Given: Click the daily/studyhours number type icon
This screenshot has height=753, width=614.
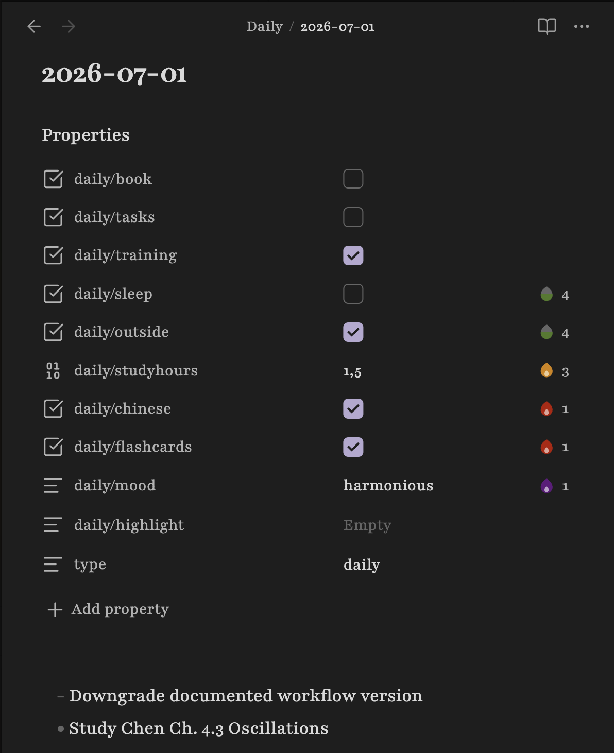Looking at the screenshot, I should (53, 370).
